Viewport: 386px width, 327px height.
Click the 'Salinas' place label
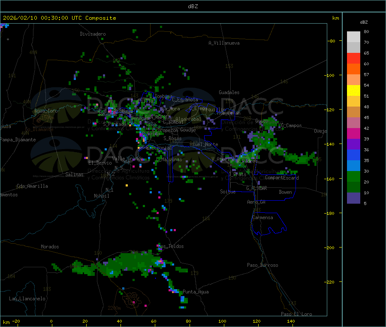point(74,174)
